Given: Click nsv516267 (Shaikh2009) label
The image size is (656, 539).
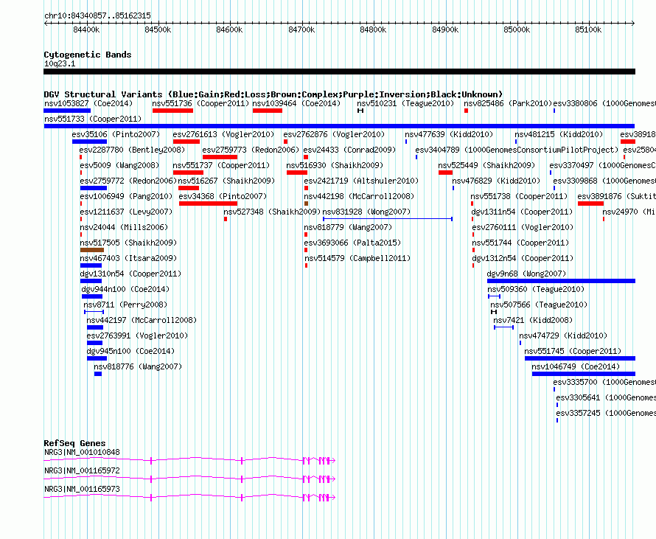Looking at the screenshot, I should point(227,181).
